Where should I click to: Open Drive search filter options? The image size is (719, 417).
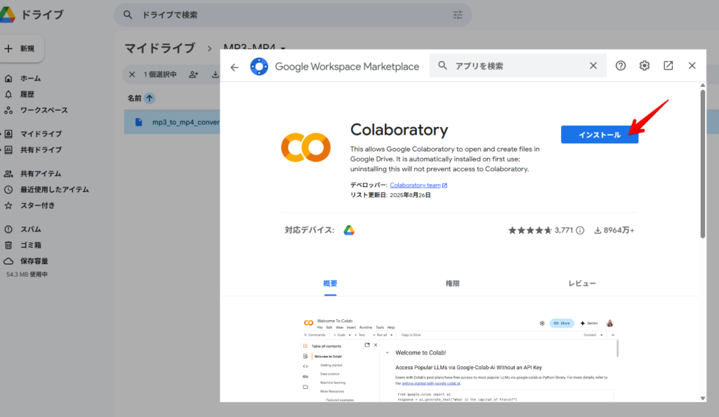pyautogui.click(x=458, y=15)
